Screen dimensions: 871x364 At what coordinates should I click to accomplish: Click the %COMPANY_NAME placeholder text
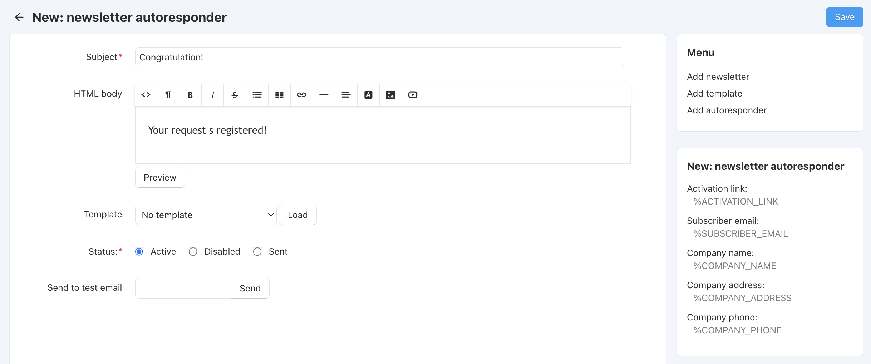(734, 266)
